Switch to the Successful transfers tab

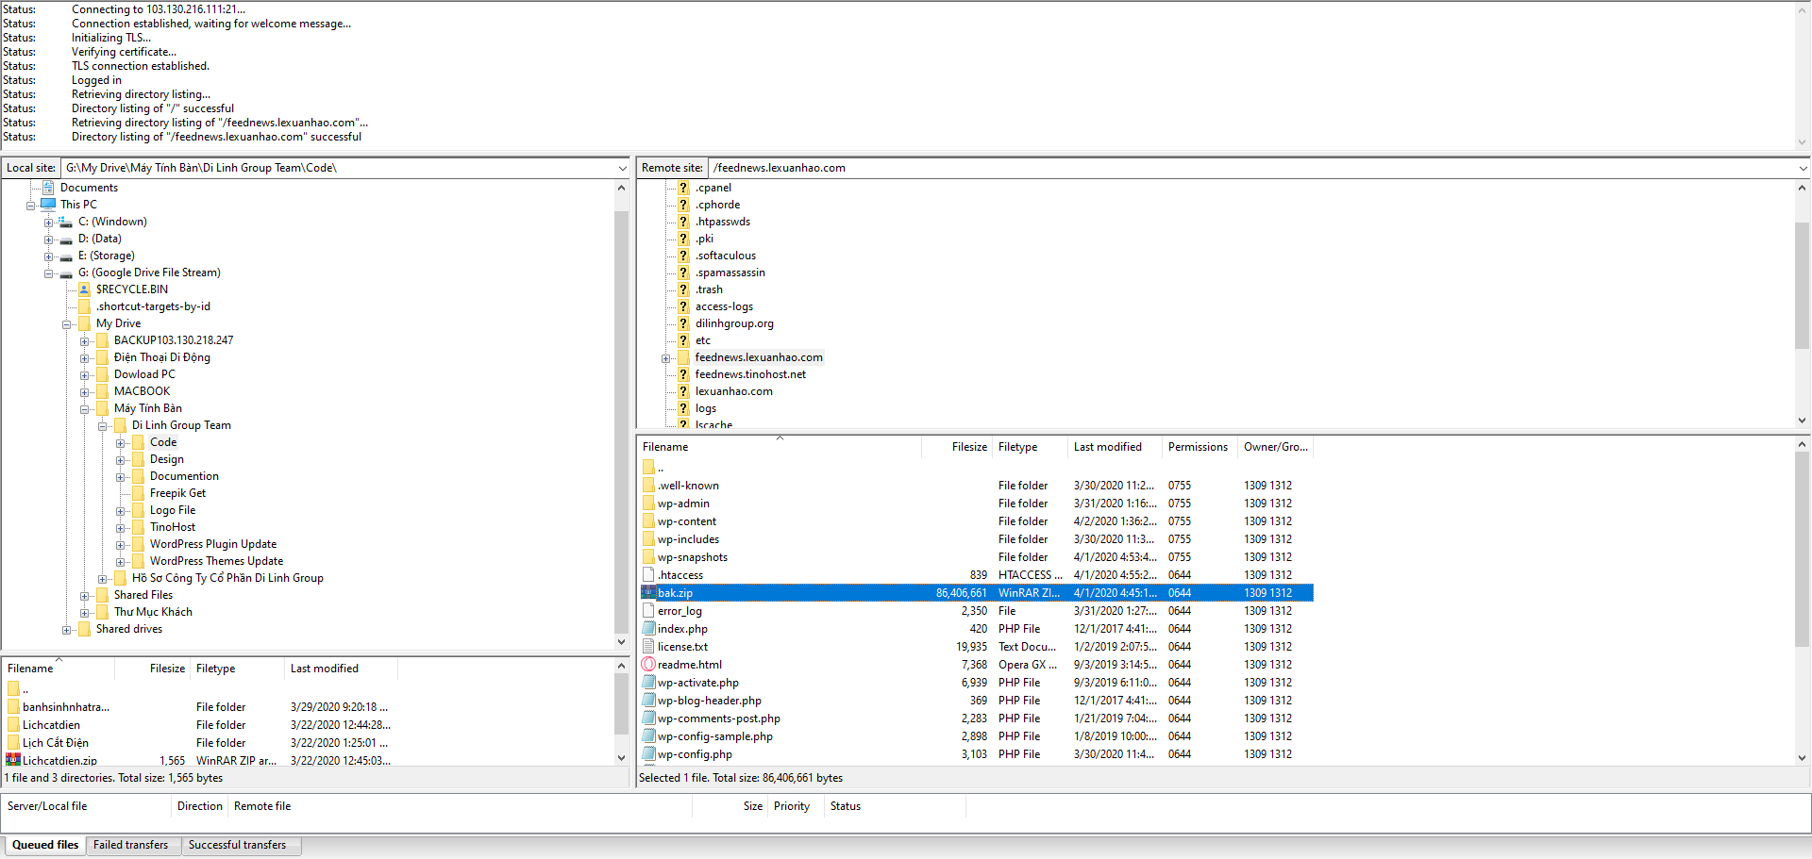(x=237, y=845)
